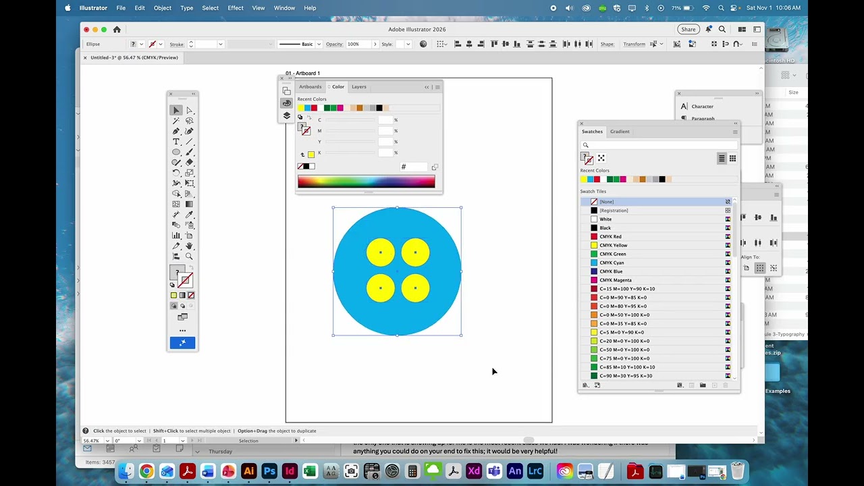Viewport: 864px width, 486px height.
Task: Open the search magnifier in title bar
Action: click(x=722, y=30)
